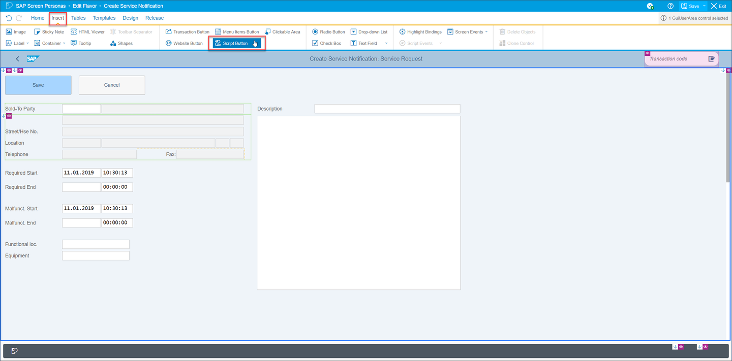732x361 pixels.
Task: Click 'Create Service Notification: Service Request' title
Action: point(366,59)
